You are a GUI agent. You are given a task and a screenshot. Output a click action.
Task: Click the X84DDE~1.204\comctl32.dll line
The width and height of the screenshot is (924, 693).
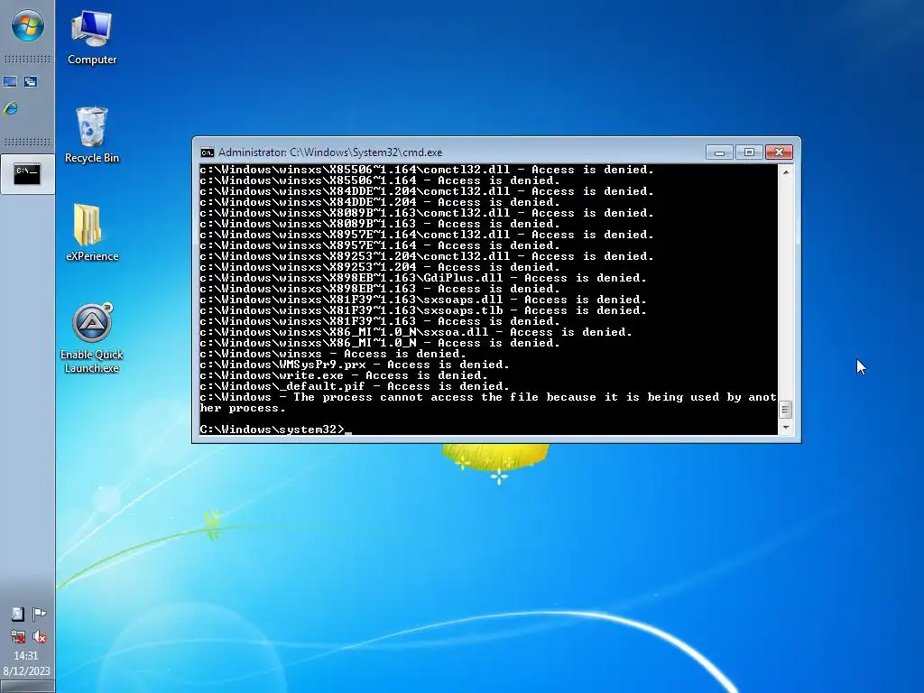[427, 191]
